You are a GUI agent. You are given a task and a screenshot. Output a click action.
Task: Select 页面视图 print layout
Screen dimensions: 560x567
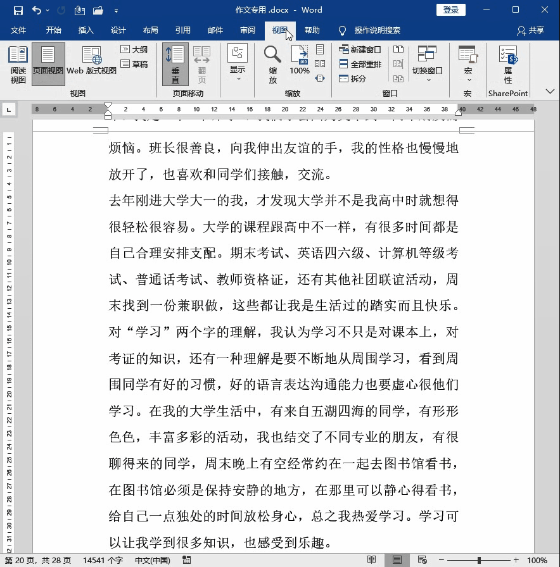coord(48,65)
